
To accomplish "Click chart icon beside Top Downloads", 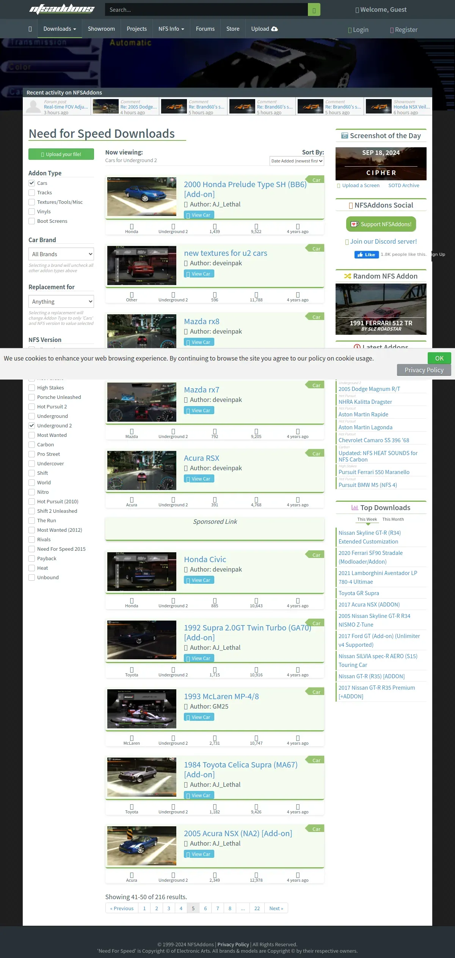I will [x=355, y=507].
